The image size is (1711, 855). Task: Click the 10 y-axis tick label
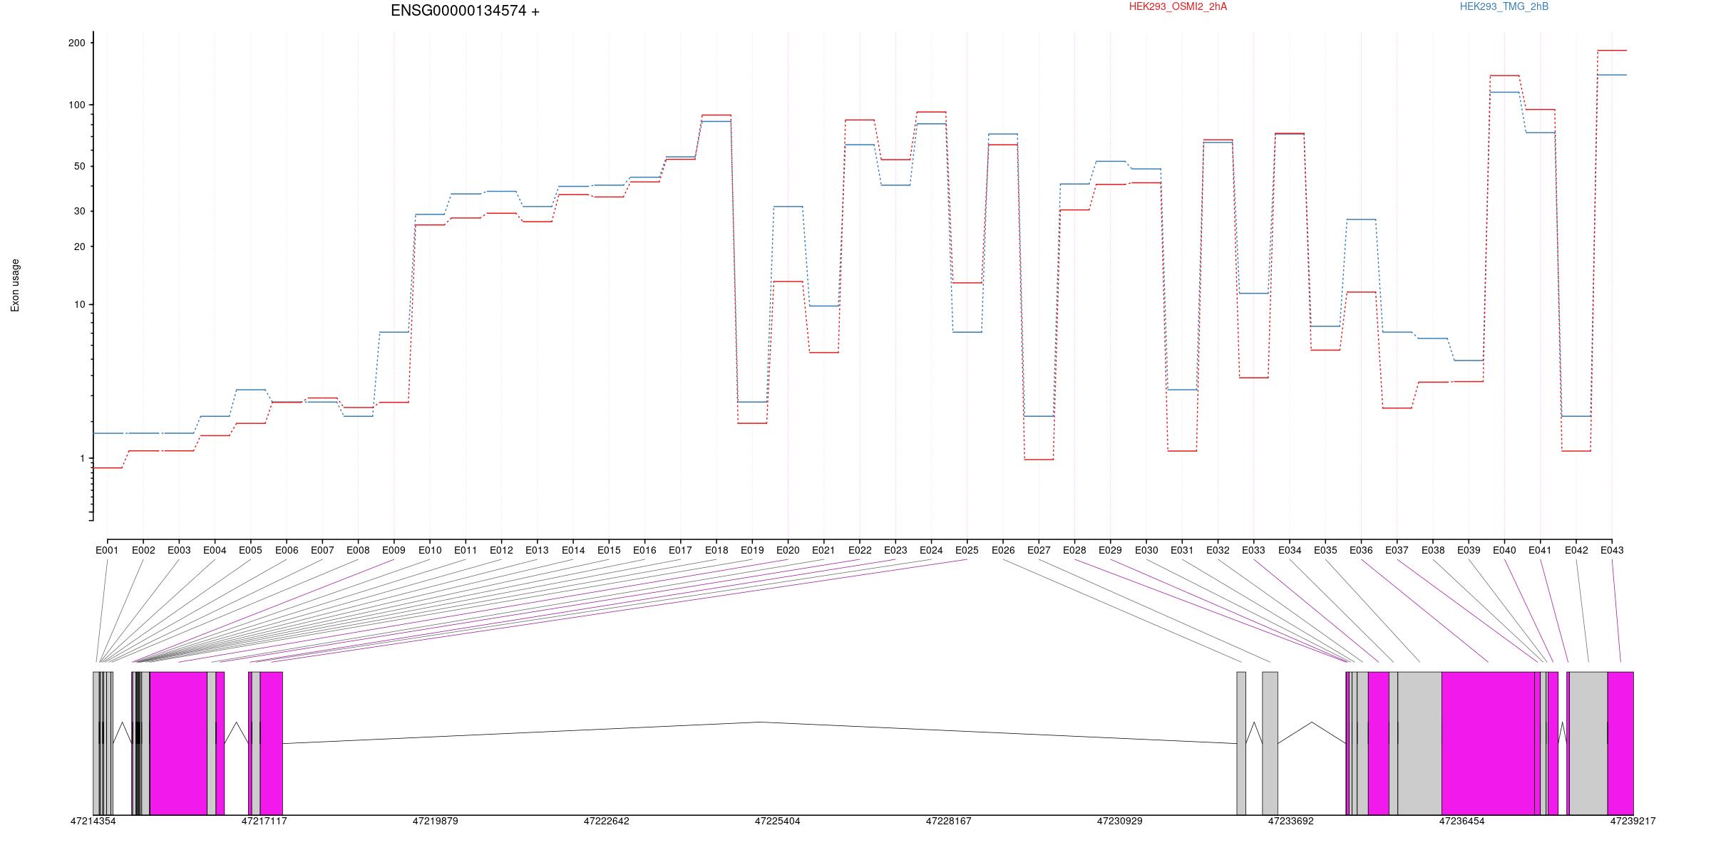point(79,304)
